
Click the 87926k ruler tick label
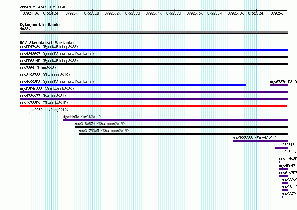pos(277,13)
